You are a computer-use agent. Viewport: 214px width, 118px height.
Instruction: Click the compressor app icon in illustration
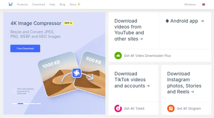click(77, 73)
